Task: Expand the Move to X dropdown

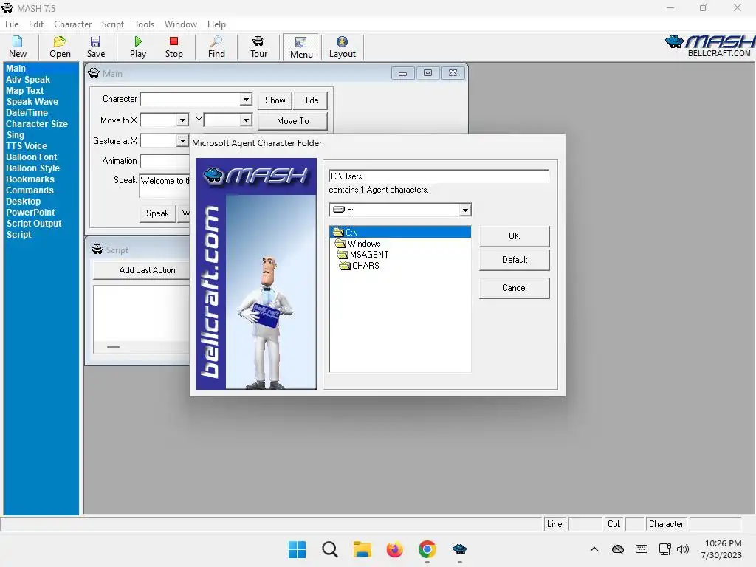Action: click(182, 120)
